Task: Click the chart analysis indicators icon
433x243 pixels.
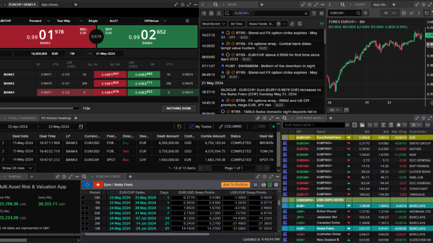Action: point(412,13)
